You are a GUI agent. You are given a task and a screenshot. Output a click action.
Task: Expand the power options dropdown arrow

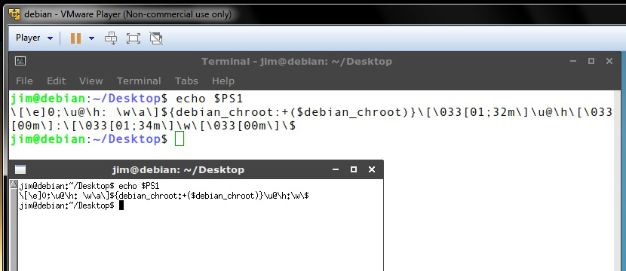[x=91, y=38]
